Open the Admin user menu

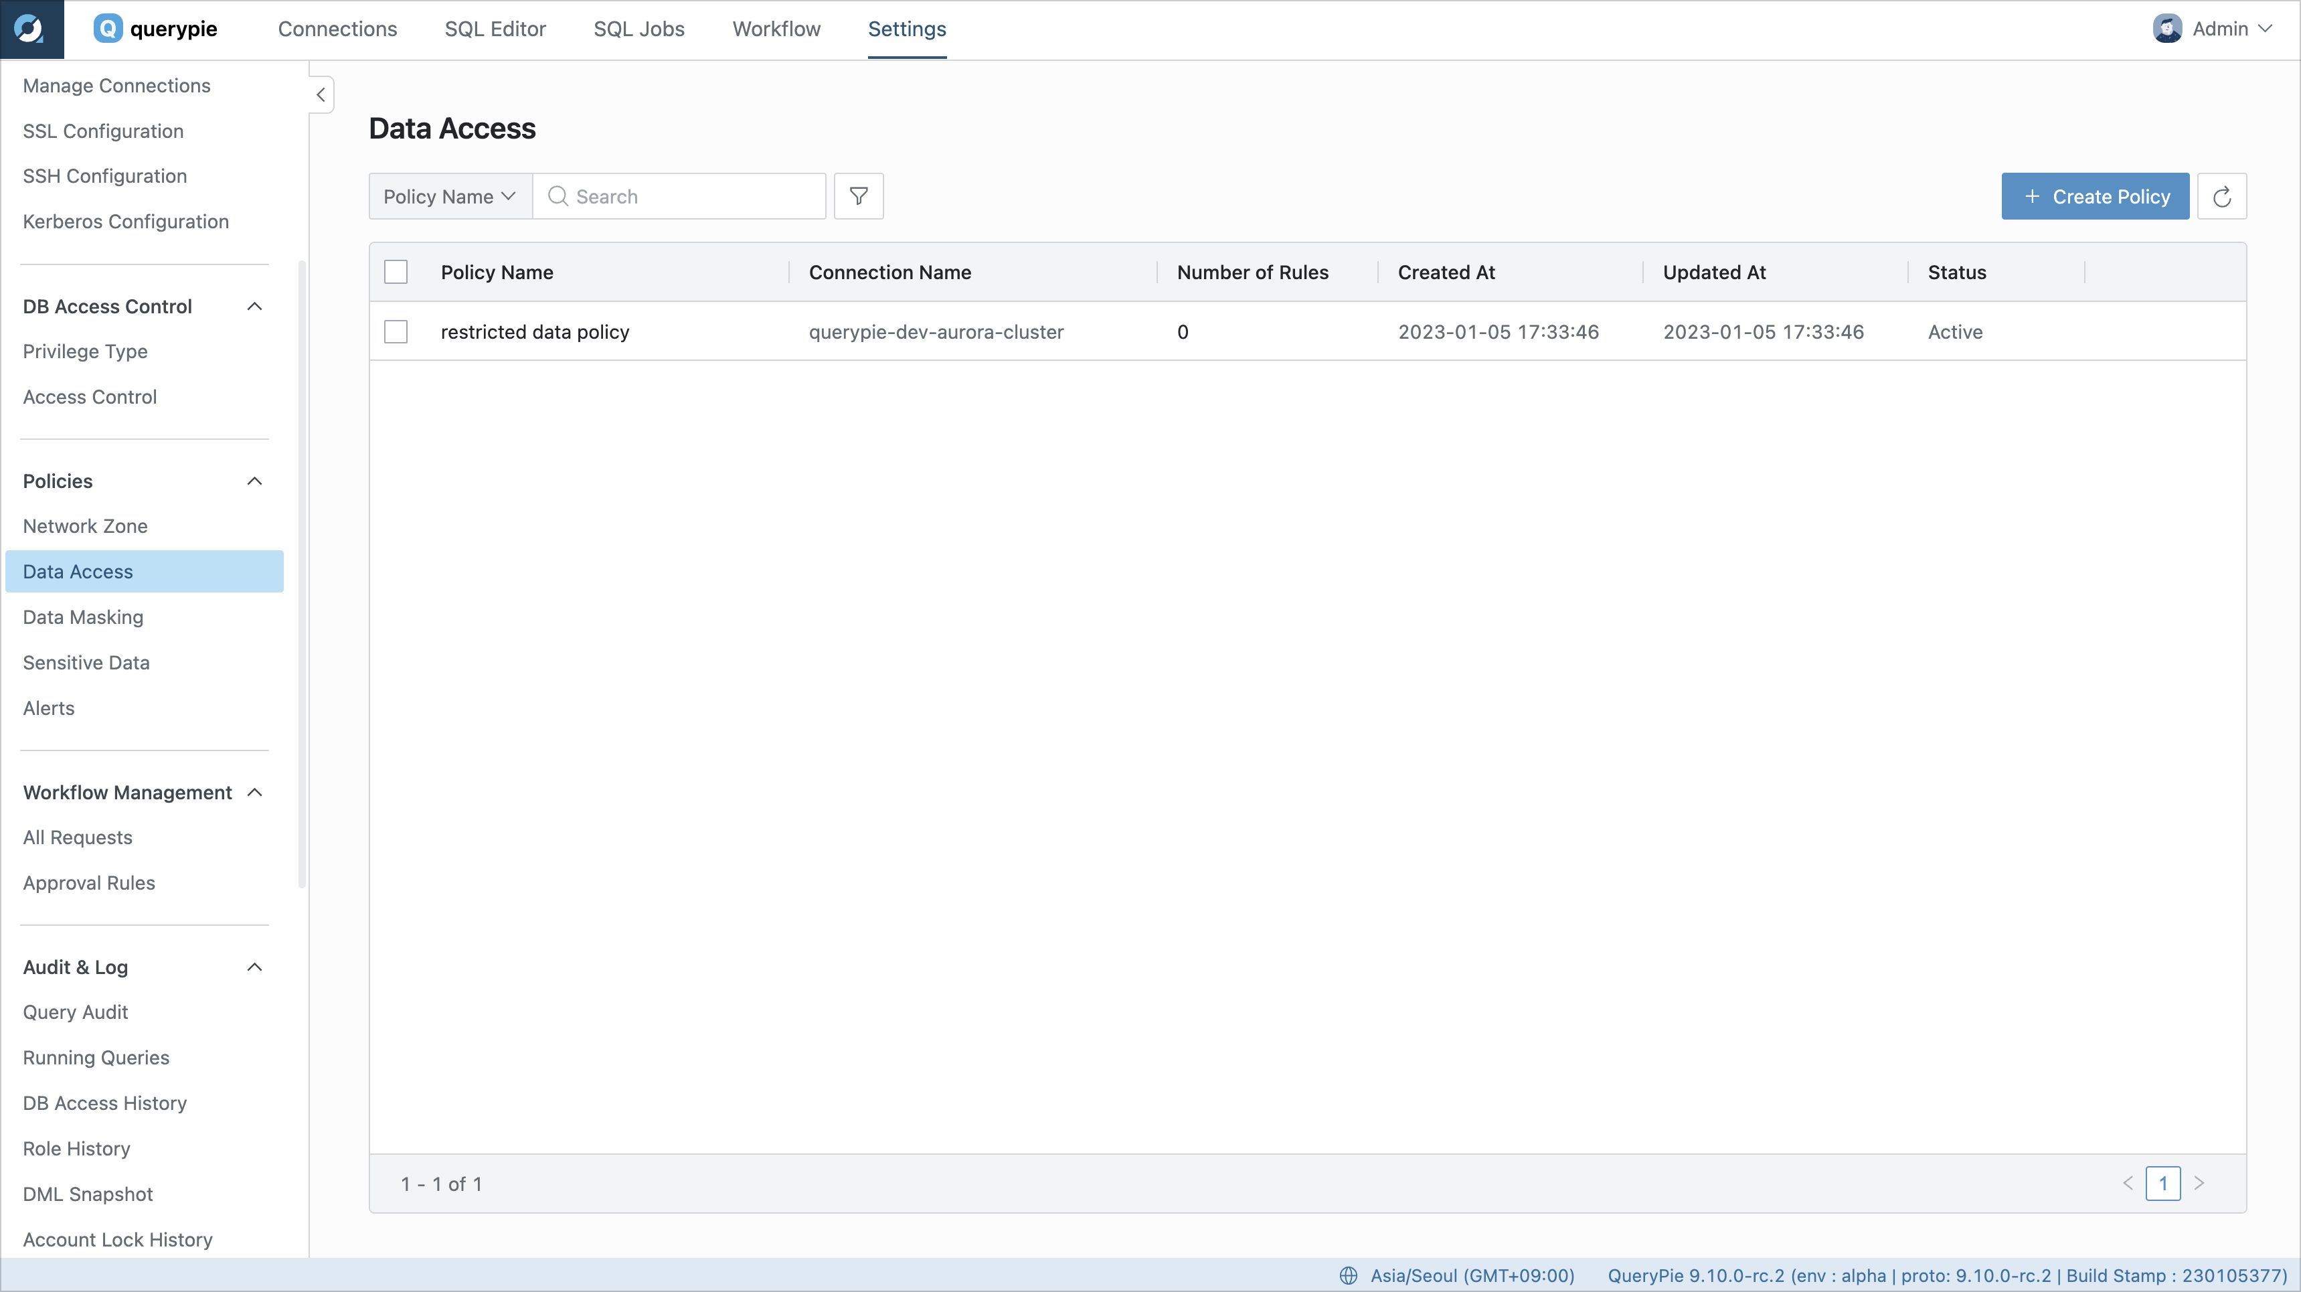(2213, 29)
